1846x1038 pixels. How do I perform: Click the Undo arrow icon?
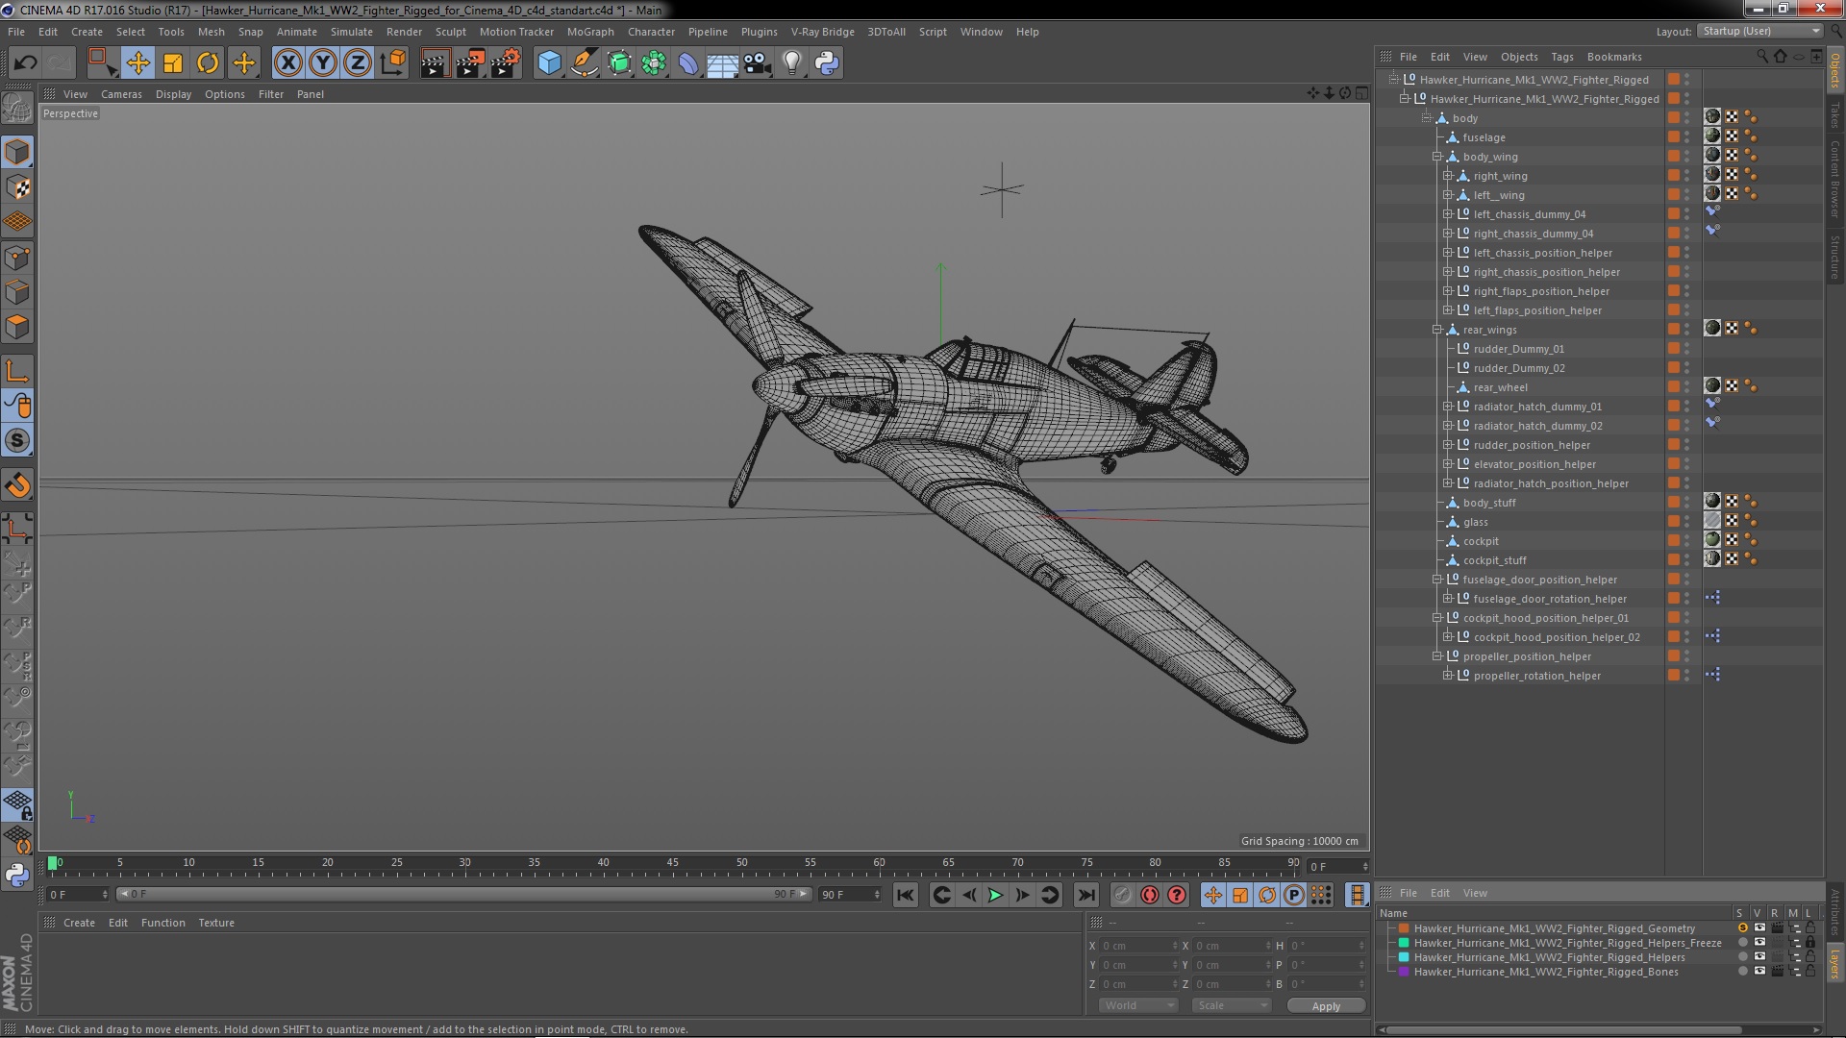25,63
